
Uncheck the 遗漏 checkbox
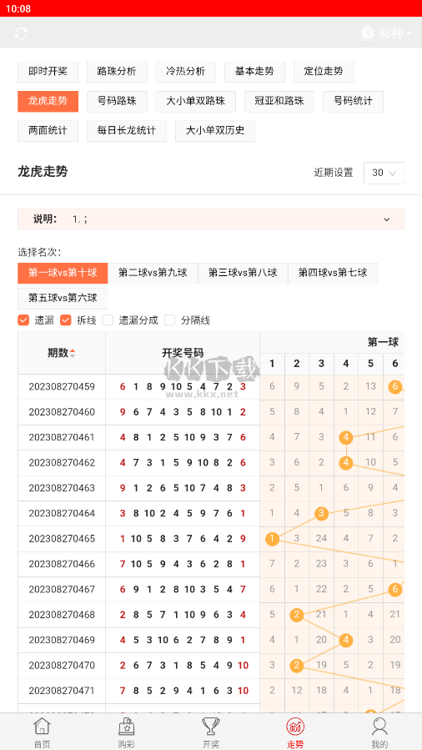tap(23, 320)
